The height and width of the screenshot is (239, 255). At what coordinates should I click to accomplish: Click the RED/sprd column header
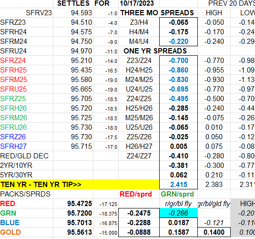136,194
